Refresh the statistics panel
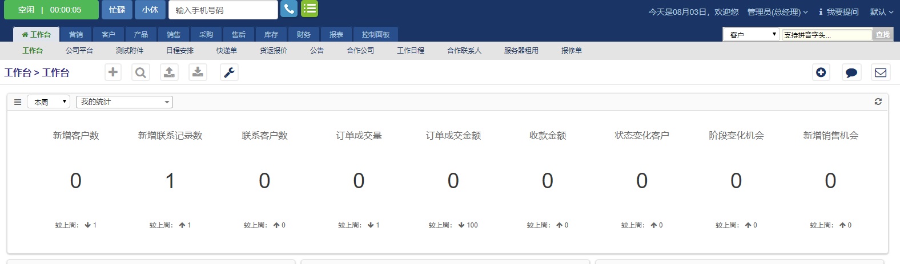Image resolution: width=900 pixels, height=264 pixels. [878, 101]
